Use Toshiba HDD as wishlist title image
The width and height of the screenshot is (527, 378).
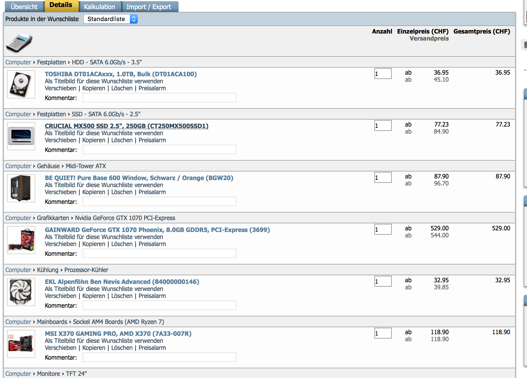(104, 81)
